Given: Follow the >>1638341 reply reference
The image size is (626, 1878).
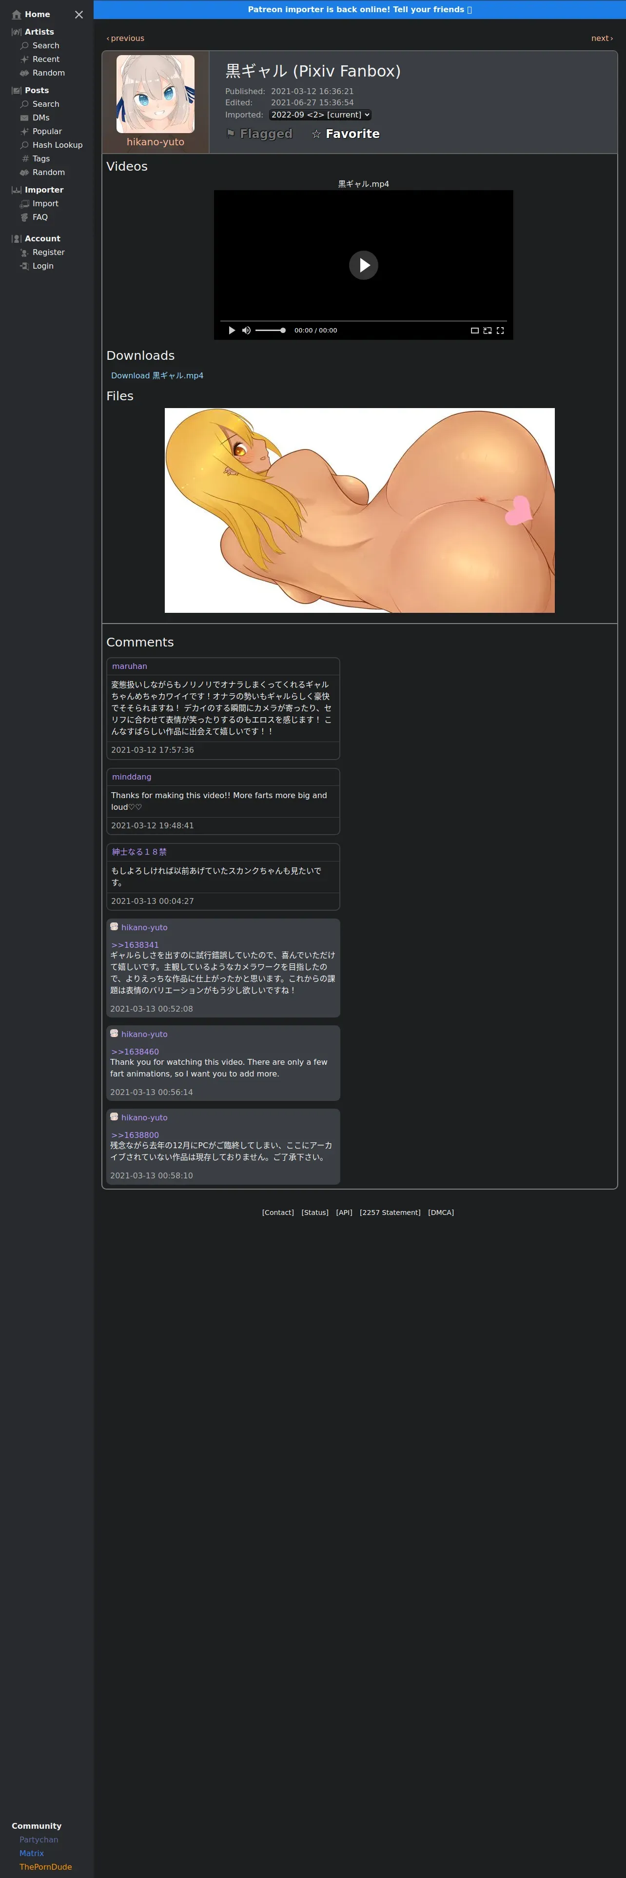Looking at the screenshot, I should click(135, 945).
